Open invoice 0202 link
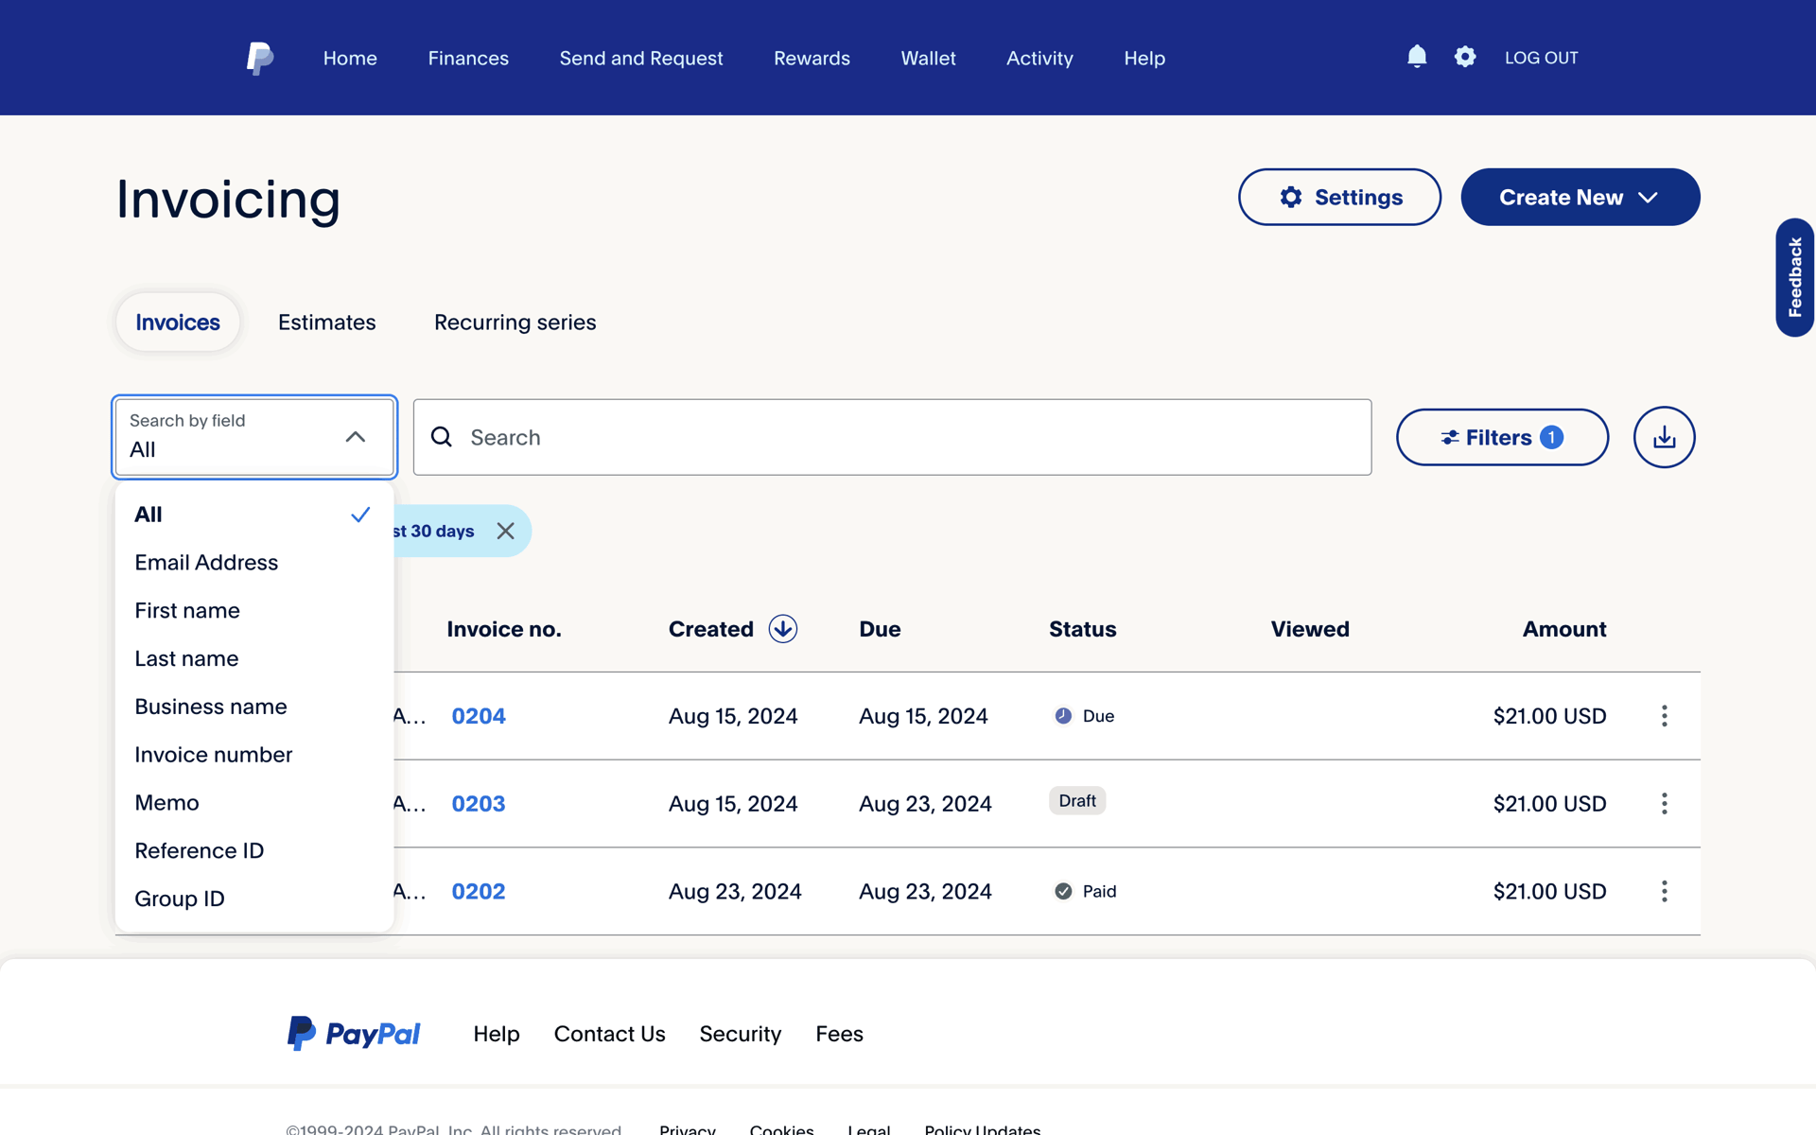 tap(479, 891)
